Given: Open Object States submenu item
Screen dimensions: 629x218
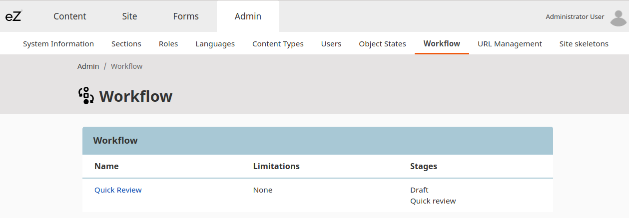Looking at the screenshot, I should pyautogui.click(x=382, y=44).
